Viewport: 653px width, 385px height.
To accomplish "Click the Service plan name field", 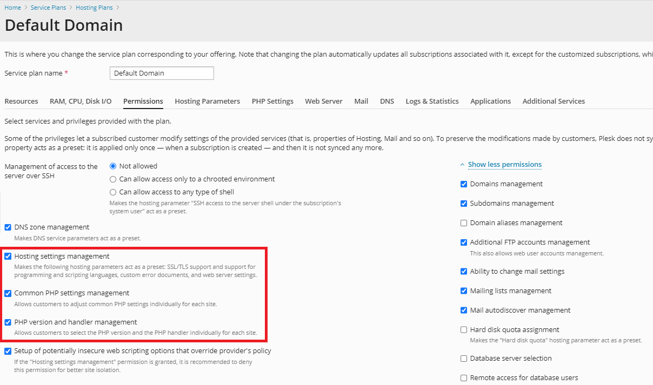I will pos(162,73).
